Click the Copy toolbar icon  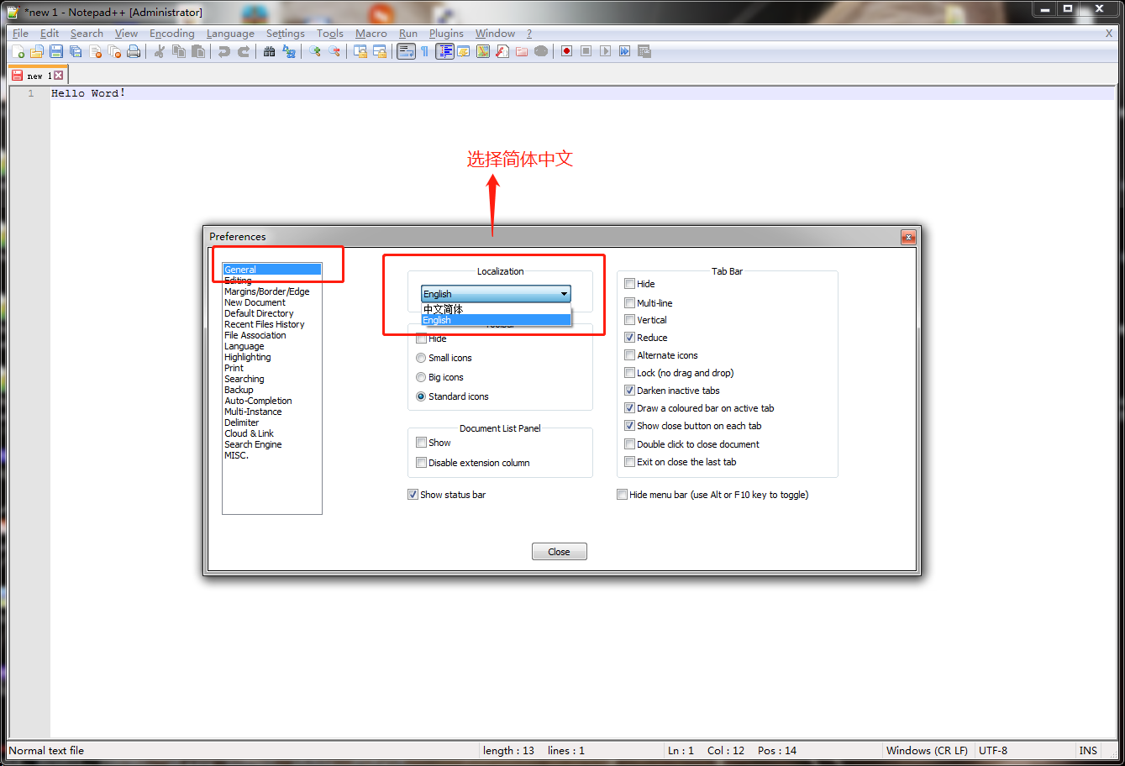click(179, 51)
